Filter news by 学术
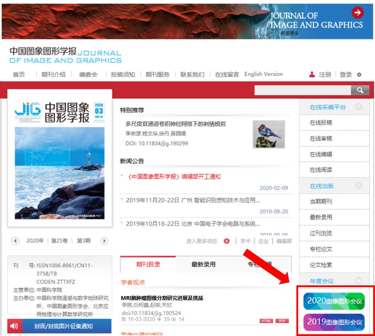Screen dimensions: 375x336 [245, 241]
